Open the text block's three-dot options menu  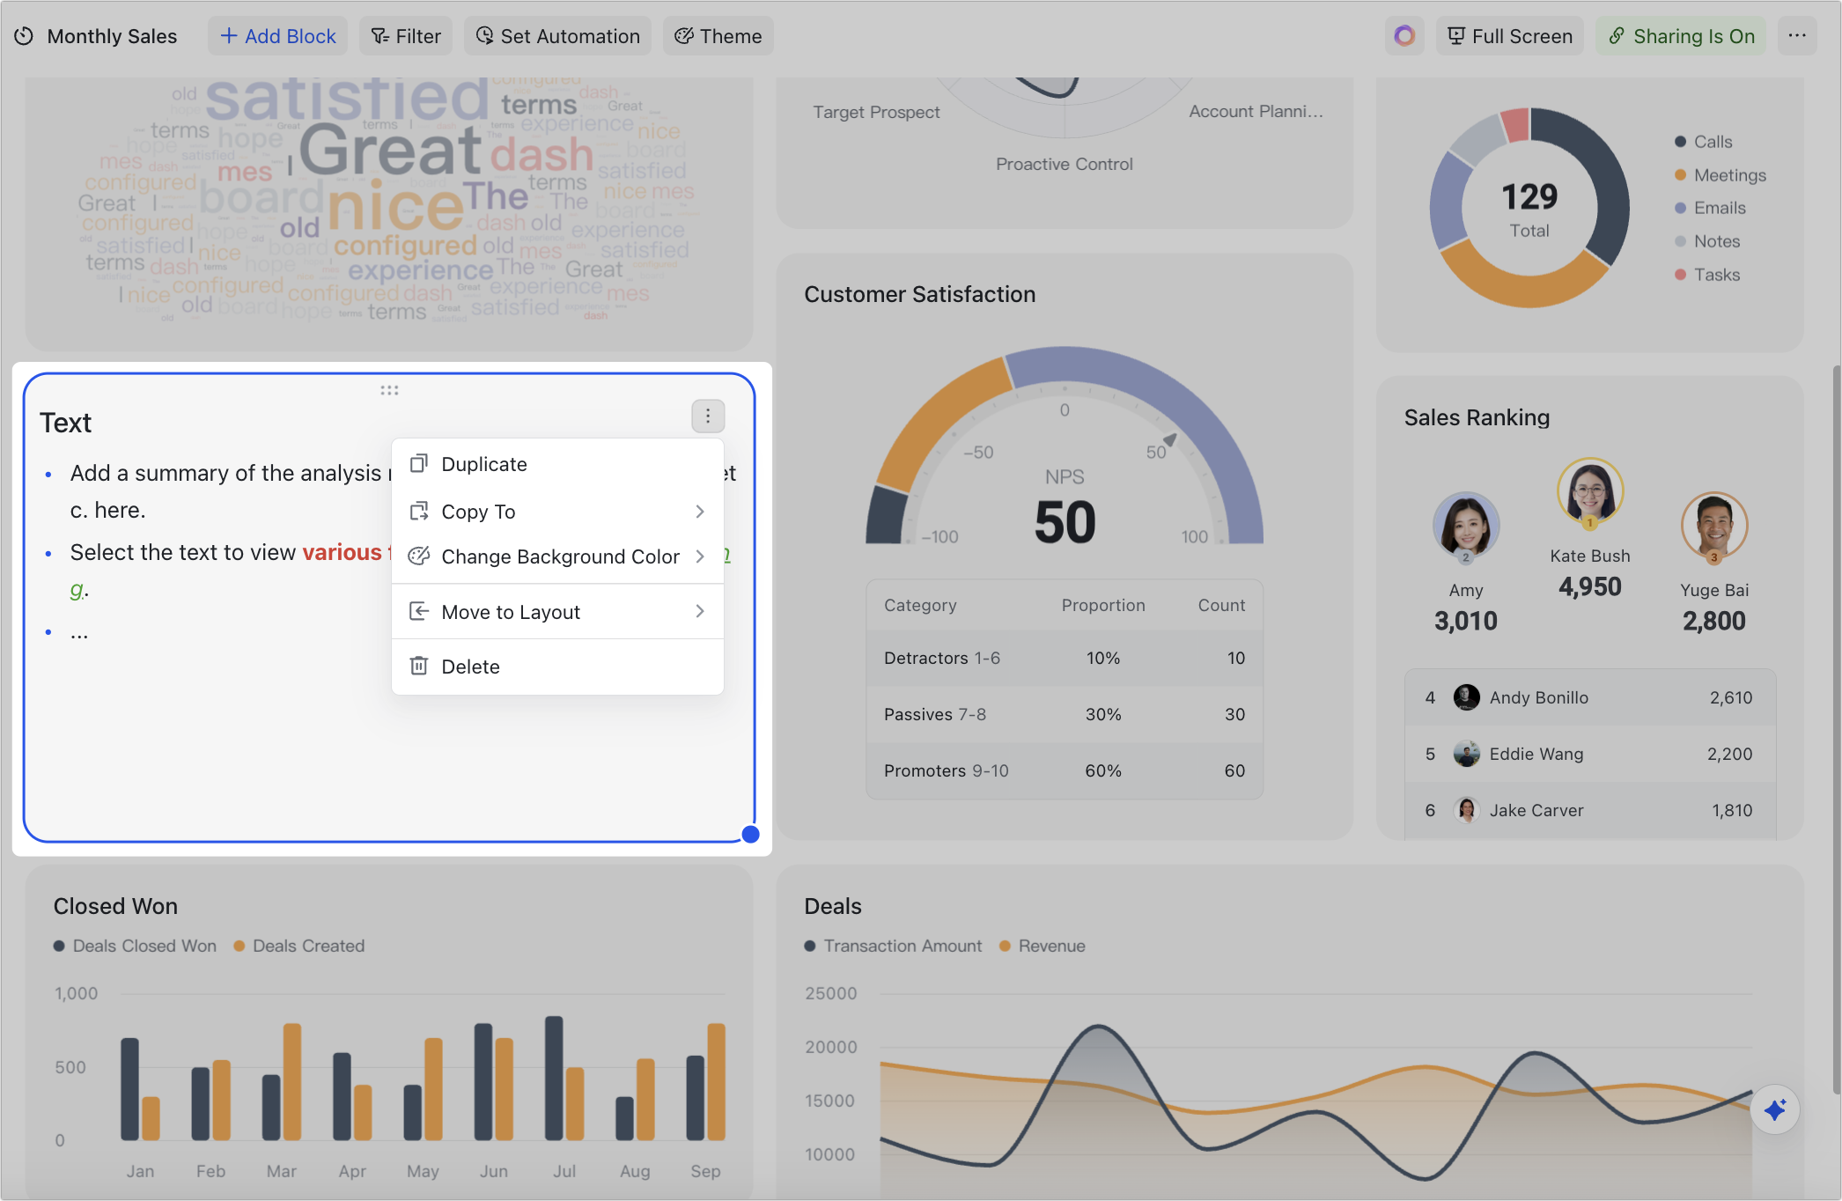[x=707, y=416]
